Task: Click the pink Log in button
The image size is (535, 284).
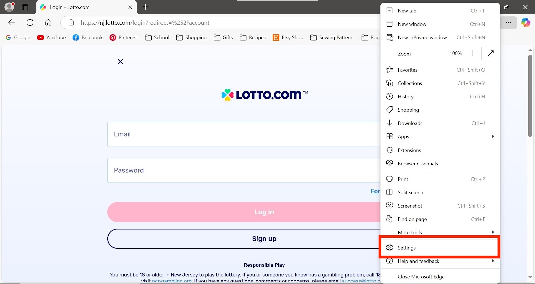Action: click(244, 212)
